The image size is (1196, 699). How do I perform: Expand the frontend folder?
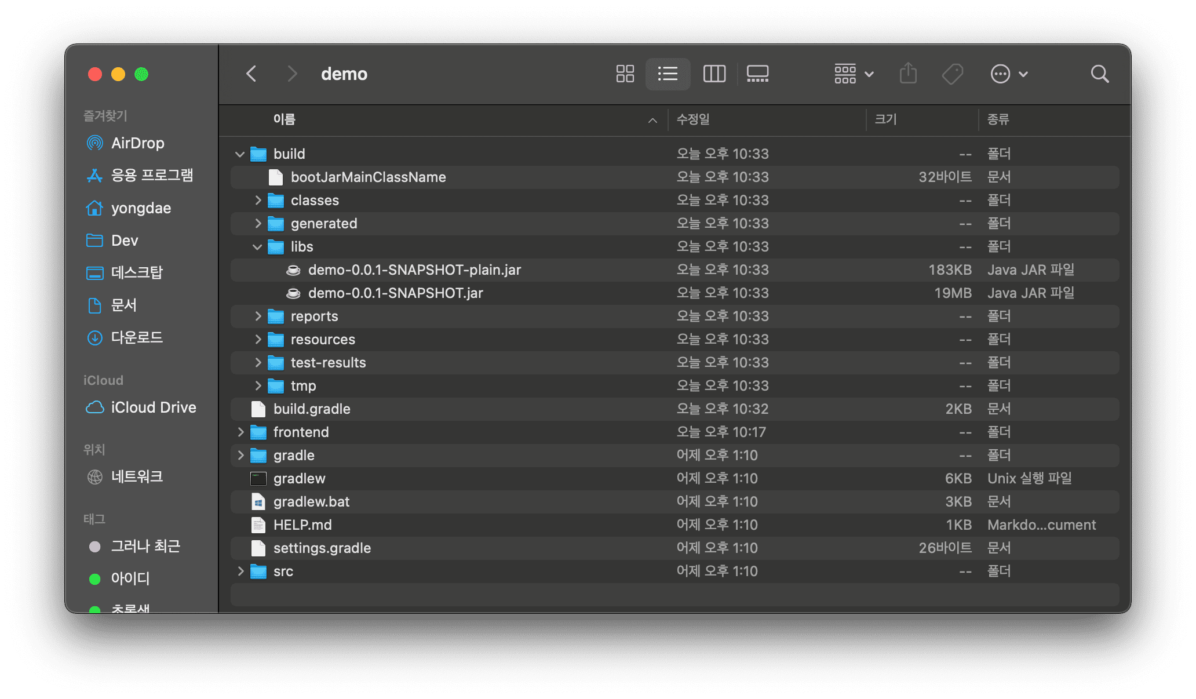[240, 432]
